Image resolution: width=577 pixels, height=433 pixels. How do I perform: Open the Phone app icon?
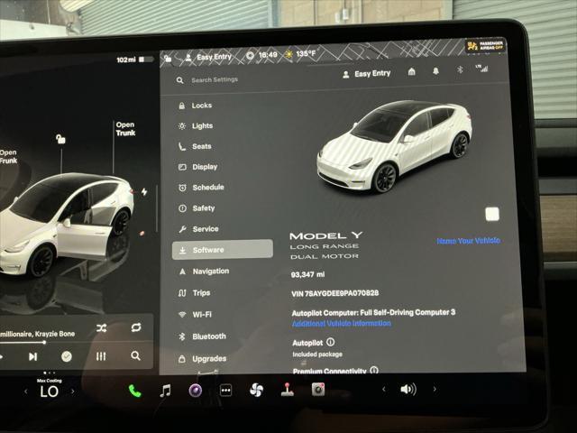tap(134, 391)
